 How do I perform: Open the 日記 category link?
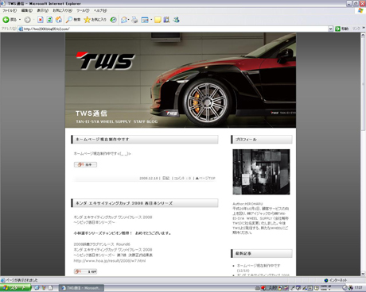coord(165,179)
